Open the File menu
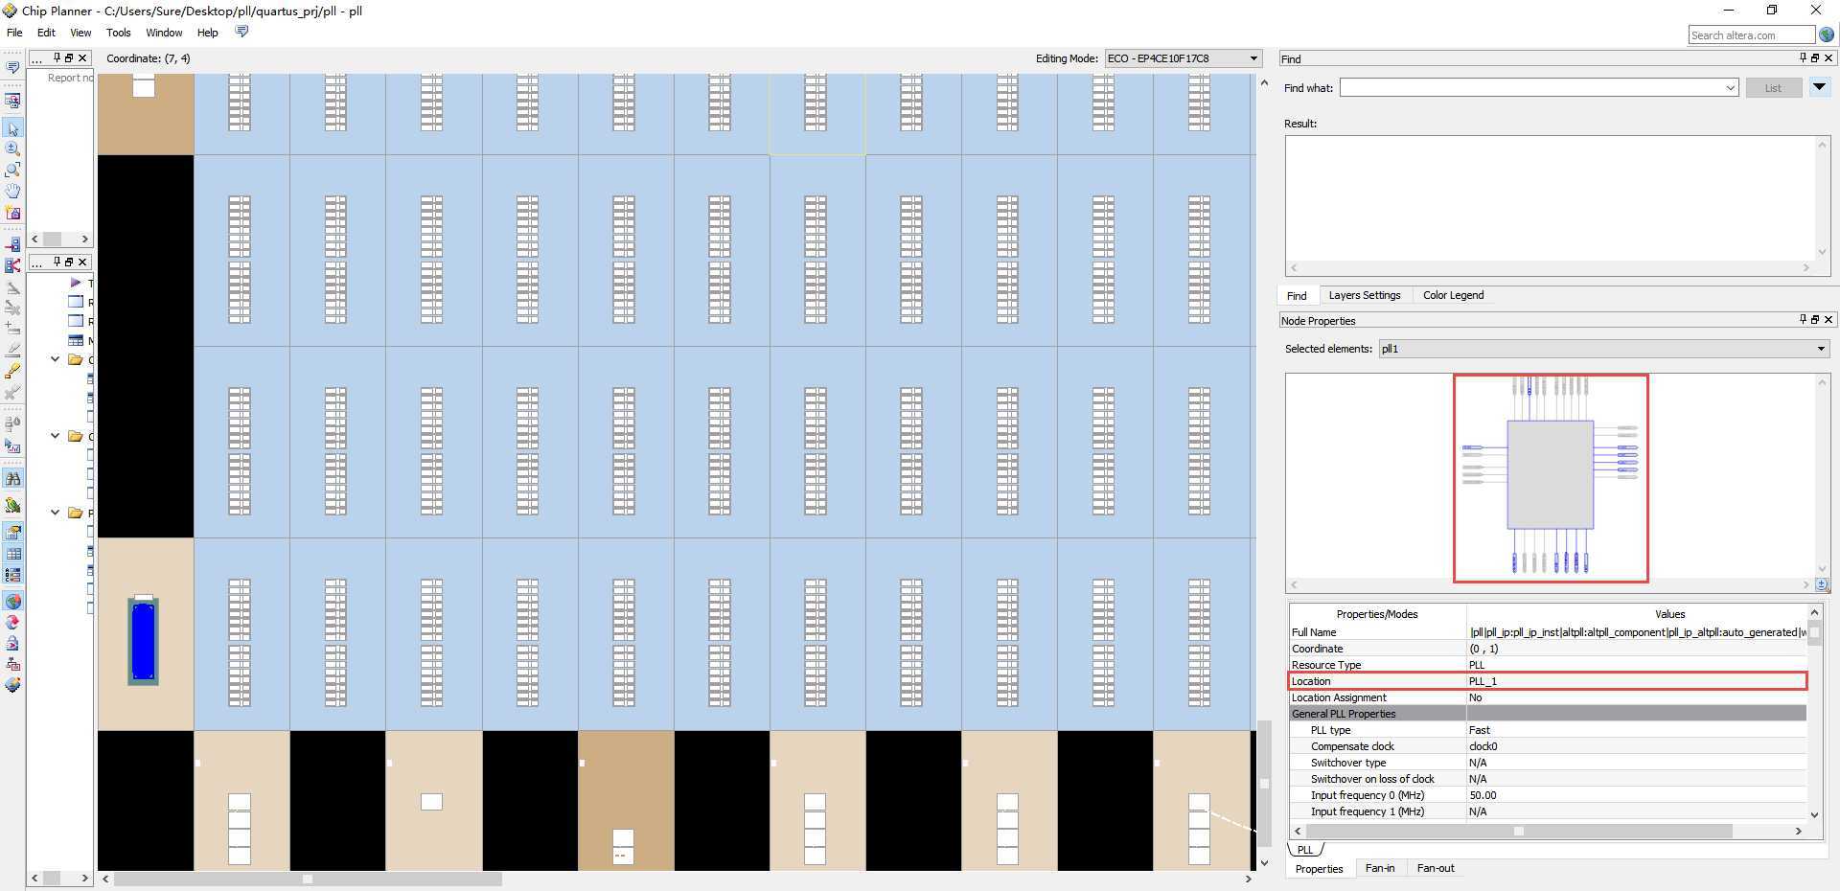The image size is (1840, 891). 14,33
